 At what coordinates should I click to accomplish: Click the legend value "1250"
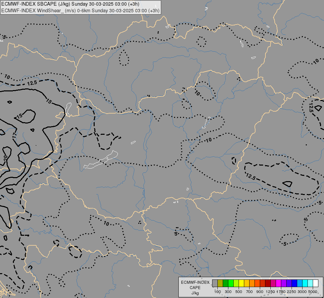point(270,292)
